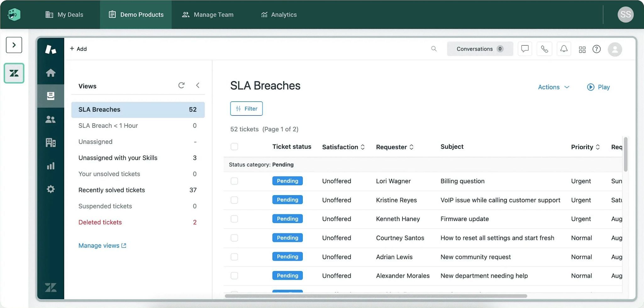The height and width of the screenshot is (308, 644).
Task: Refresh the Views list
Action: pyautogui.click(x=181, y=85)
